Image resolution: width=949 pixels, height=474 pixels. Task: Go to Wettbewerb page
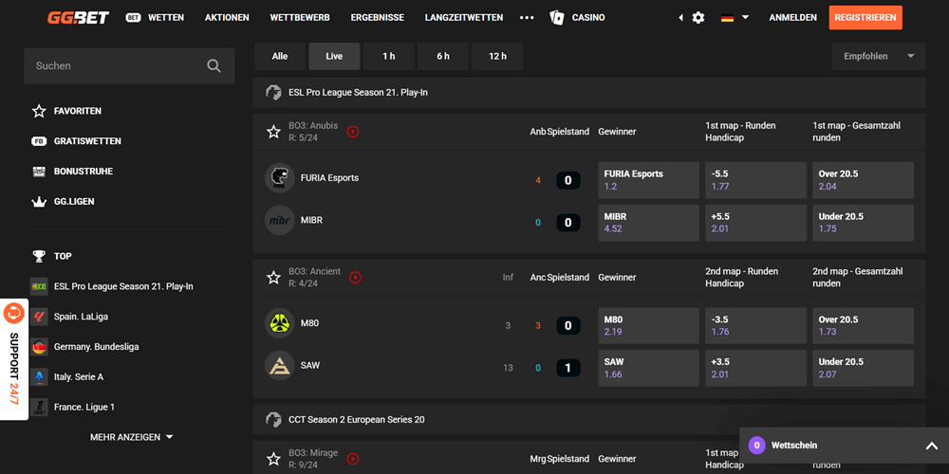coord(300,17)
